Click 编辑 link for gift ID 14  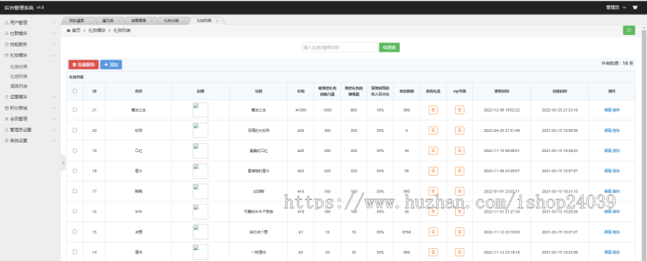607,252
